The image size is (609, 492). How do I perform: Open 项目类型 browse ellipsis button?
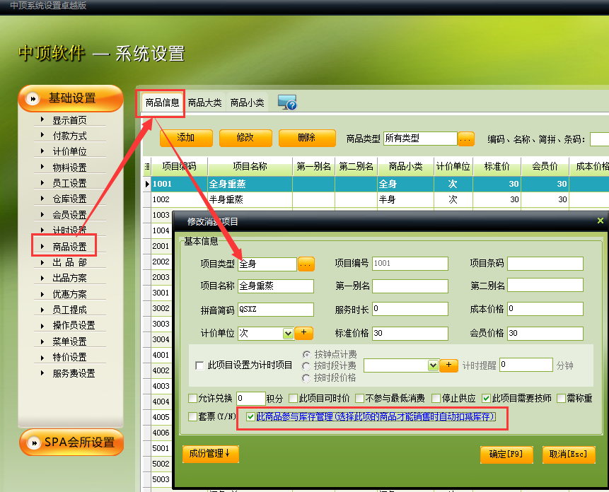click(306, 264)
